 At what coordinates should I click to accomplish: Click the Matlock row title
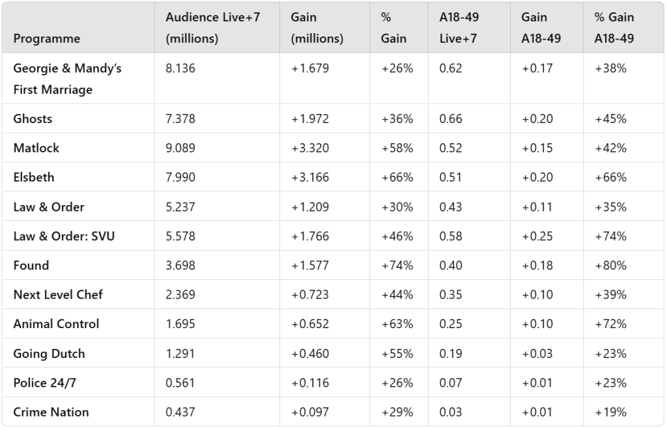click(36, 148)
